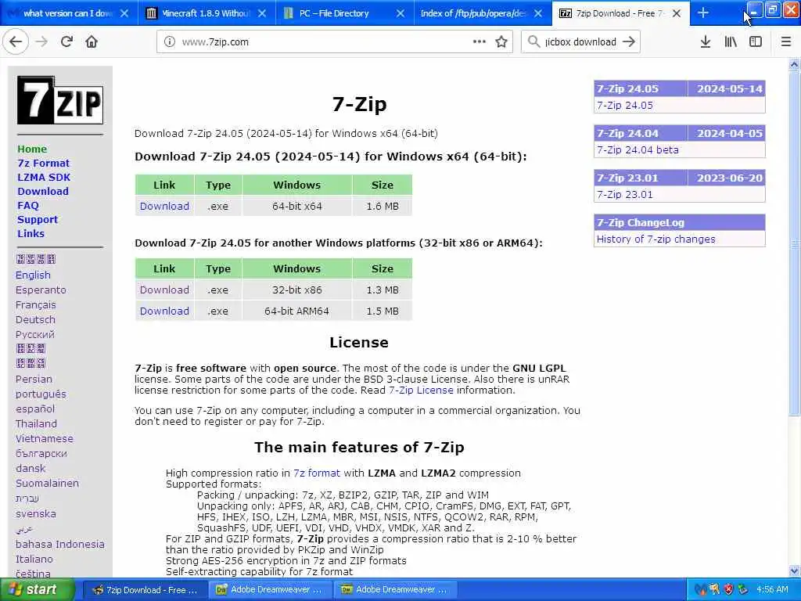Open a new tab with plus
Screen dimensions: 801x601
703,13
